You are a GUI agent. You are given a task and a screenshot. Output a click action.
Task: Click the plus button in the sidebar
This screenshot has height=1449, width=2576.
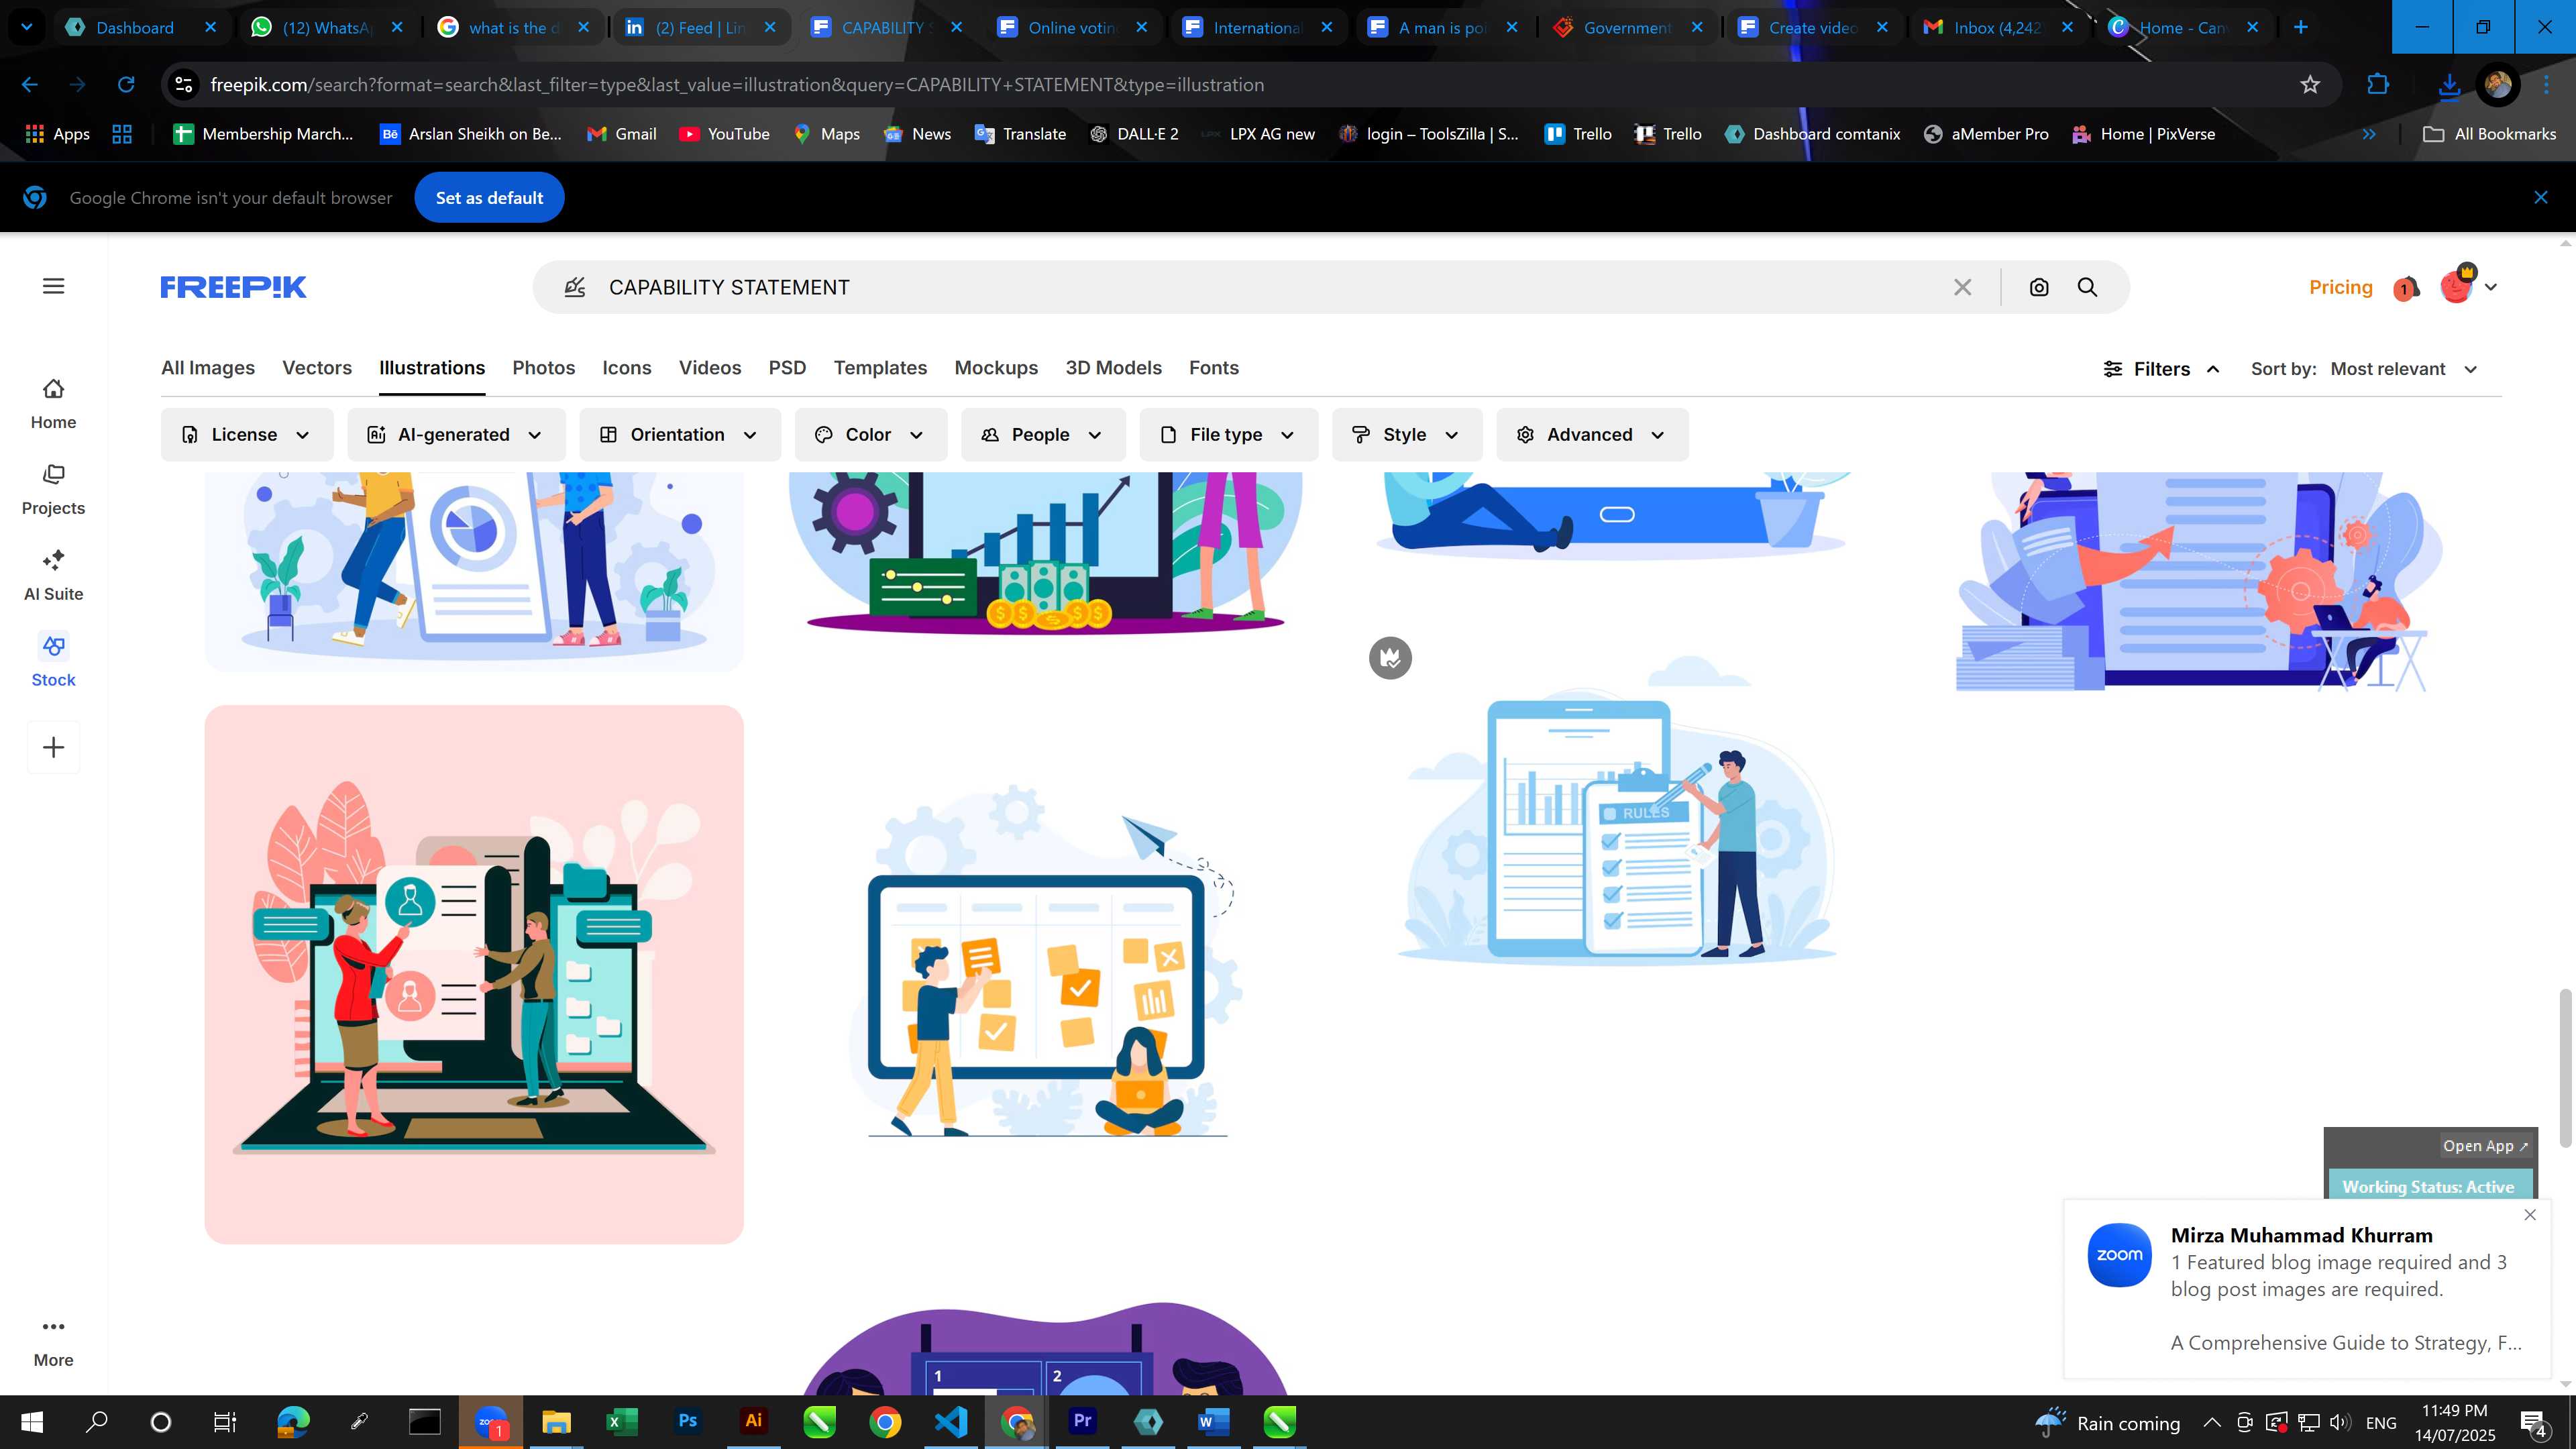pyautogui.click(x=54, y=747)
